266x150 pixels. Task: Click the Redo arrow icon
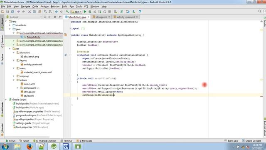point(23,12)
